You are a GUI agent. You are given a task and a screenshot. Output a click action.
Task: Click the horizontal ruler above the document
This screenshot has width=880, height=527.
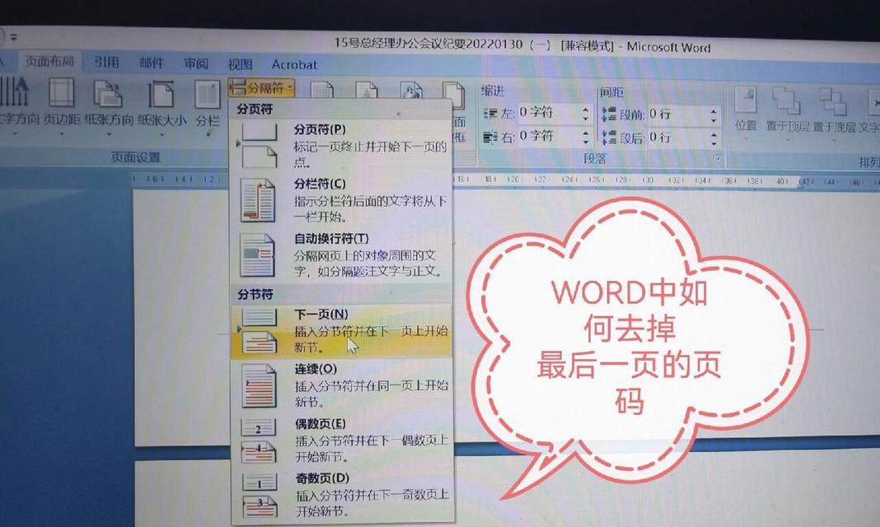point(505,180)
